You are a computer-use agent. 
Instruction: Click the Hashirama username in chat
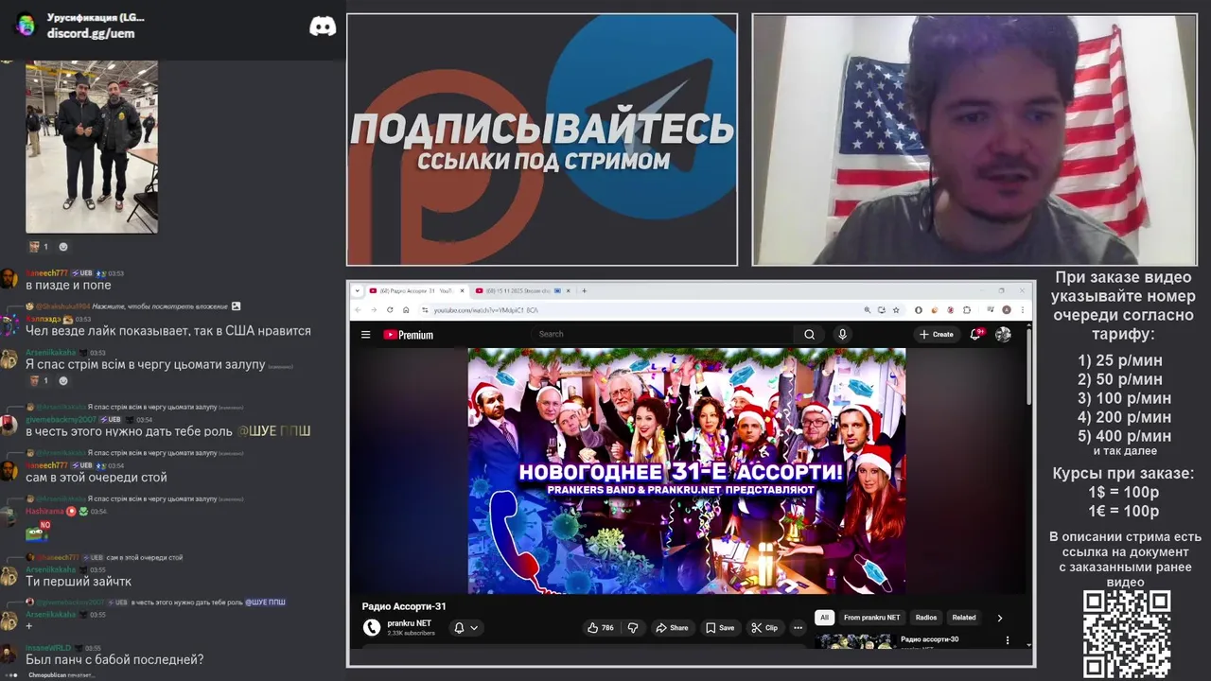(44, 511)
